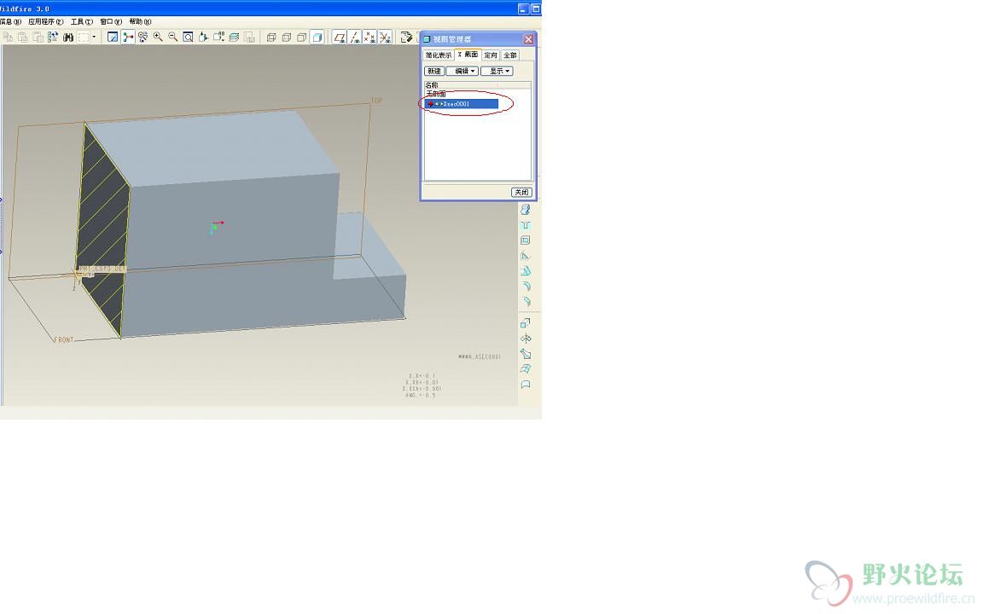This screenshot has width=983, height=614.
Task: Click the selection box tool icon
Action: pos(84,38)
